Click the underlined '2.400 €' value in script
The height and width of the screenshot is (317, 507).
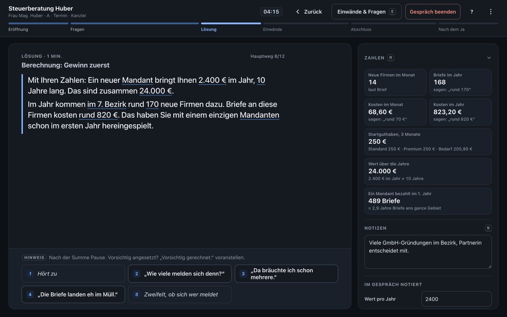click(x=213, y=80)
